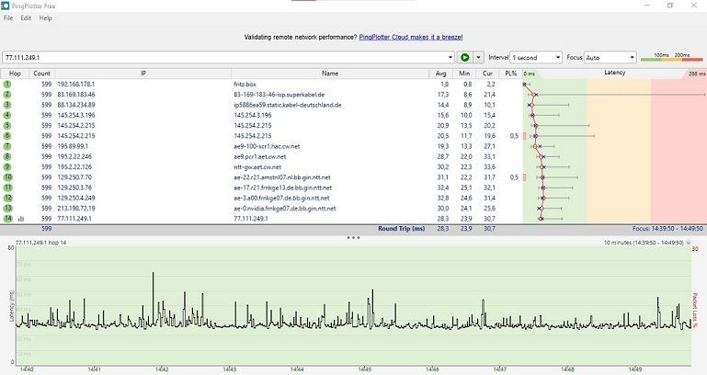Open the dropdown arrow next to play button
The width and height of the screenshot is (707, 375).
pyautogui.click(x=478, y=57)
